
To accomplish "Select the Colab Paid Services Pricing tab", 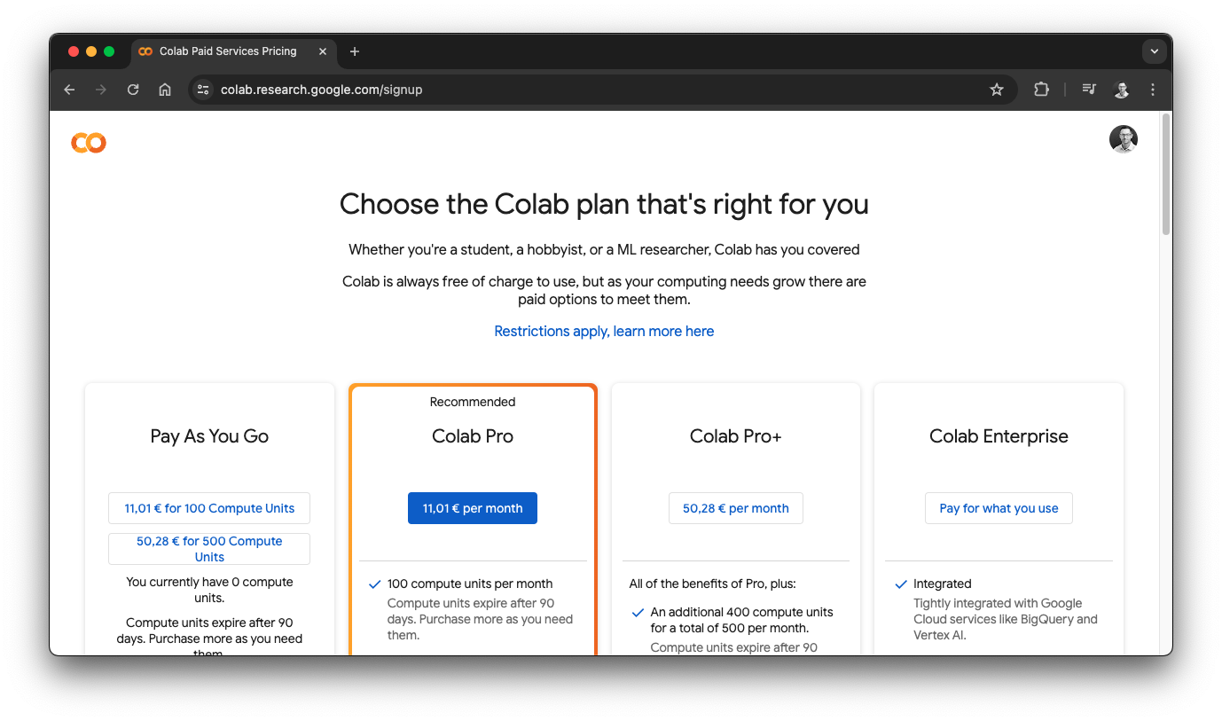I will pyautogui.click(x=228, y=51).
